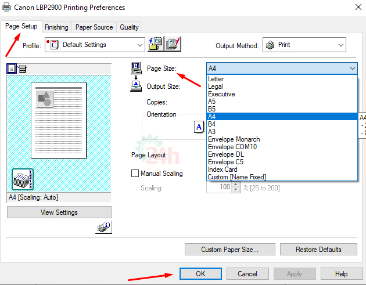Click the document page preview thumbnail
366x285 pixels.
point(59,120)
